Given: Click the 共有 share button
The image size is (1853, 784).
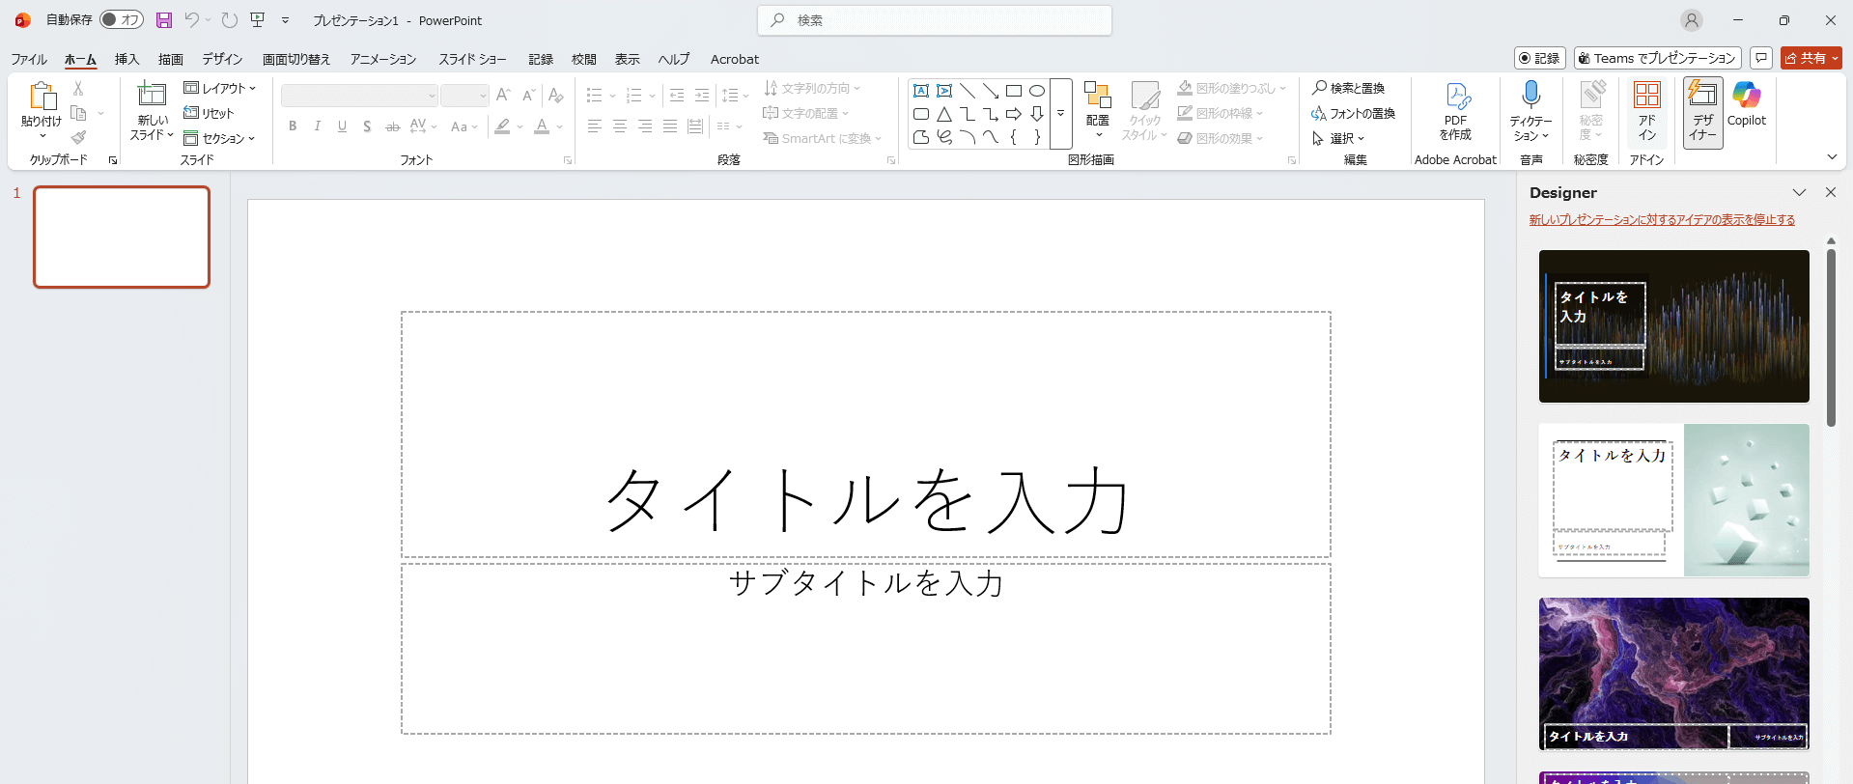Looking at the screenshot, I should [1811, 58].
